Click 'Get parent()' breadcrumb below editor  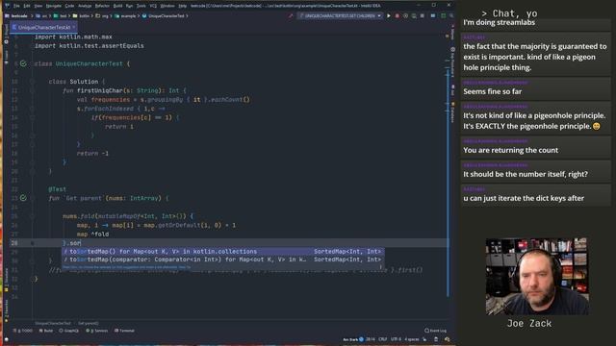88,323
